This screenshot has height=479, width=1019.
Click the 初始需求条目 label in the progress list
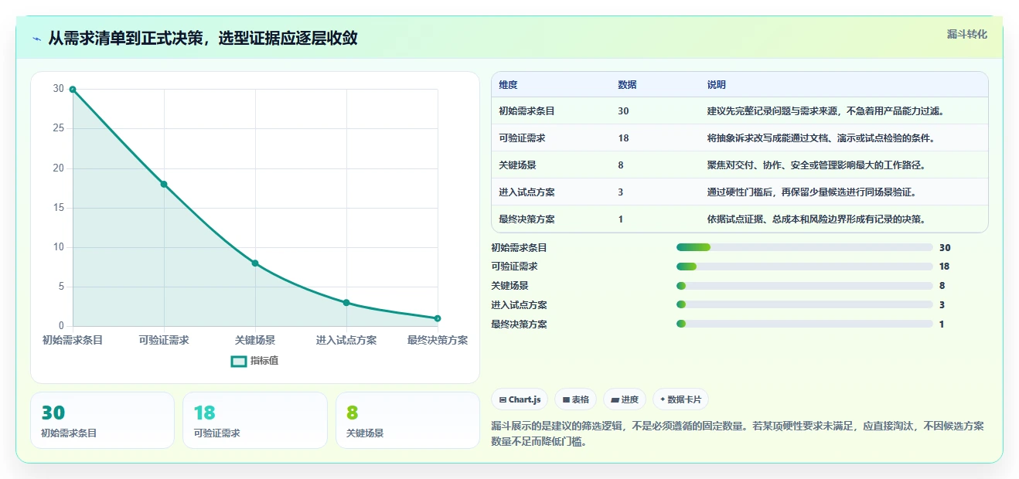[519, 247]
